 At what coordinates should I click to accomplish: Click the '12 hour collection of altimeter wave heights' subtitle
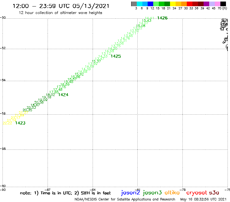tap(60, 13)
